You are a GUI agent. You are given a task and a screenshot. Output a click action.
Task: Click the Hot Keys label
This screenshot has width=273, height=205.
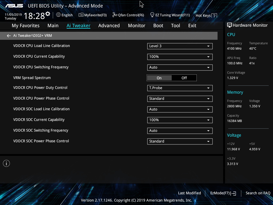(x=203, y=16)
